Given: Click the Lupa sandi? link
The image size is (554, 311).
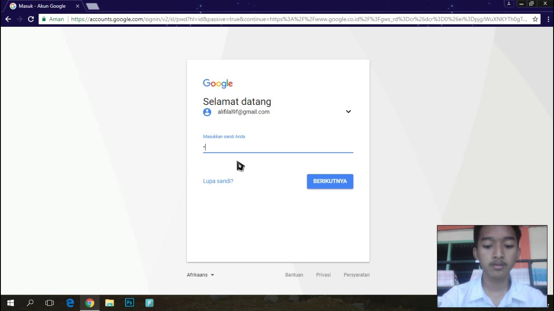Looking at the screenshot, I should click(218, 181).
